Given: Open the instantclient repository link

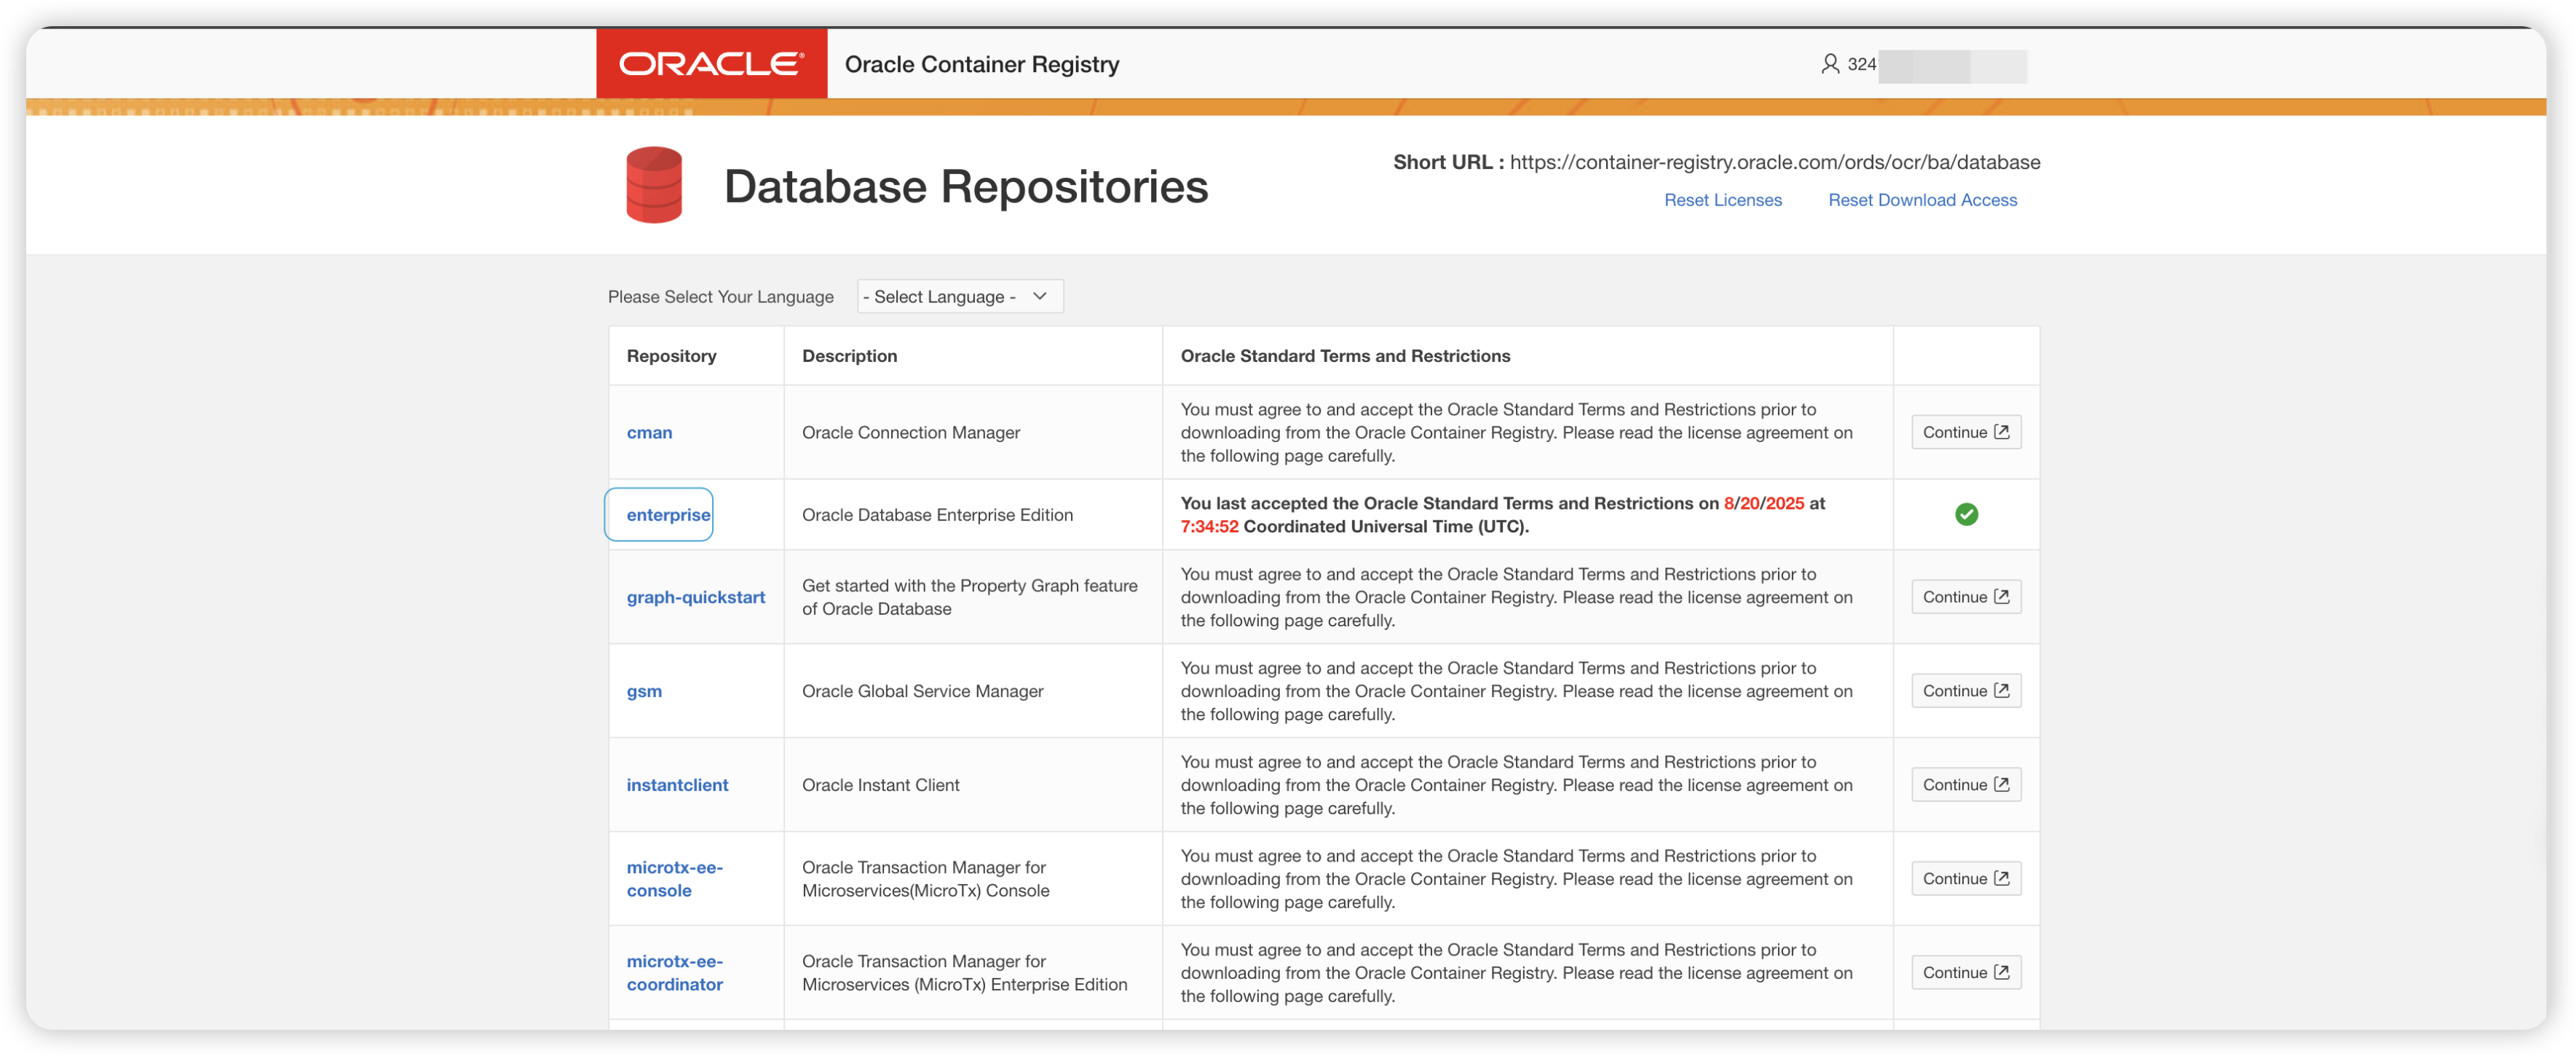Looking at the screenshot, I should [677, 785].
